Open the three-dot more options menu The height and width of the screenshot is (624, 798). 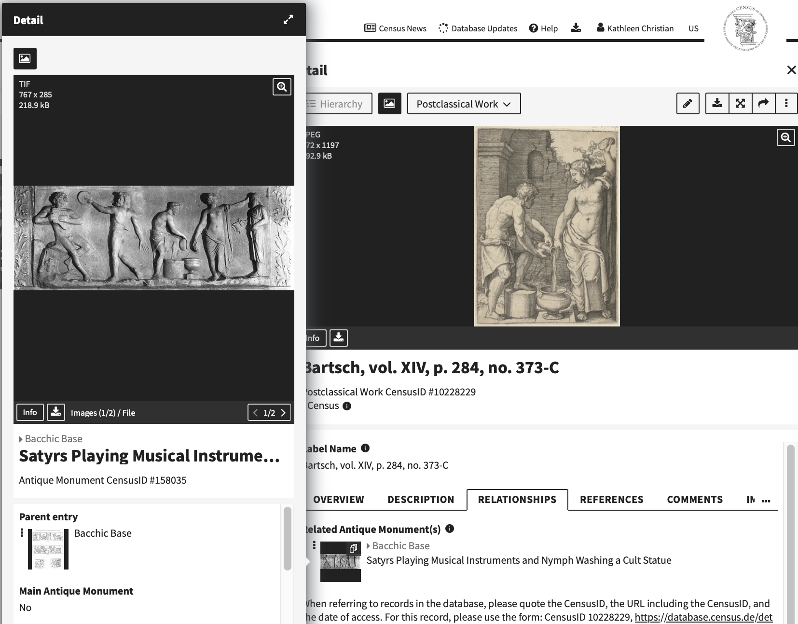pos(786,104)
